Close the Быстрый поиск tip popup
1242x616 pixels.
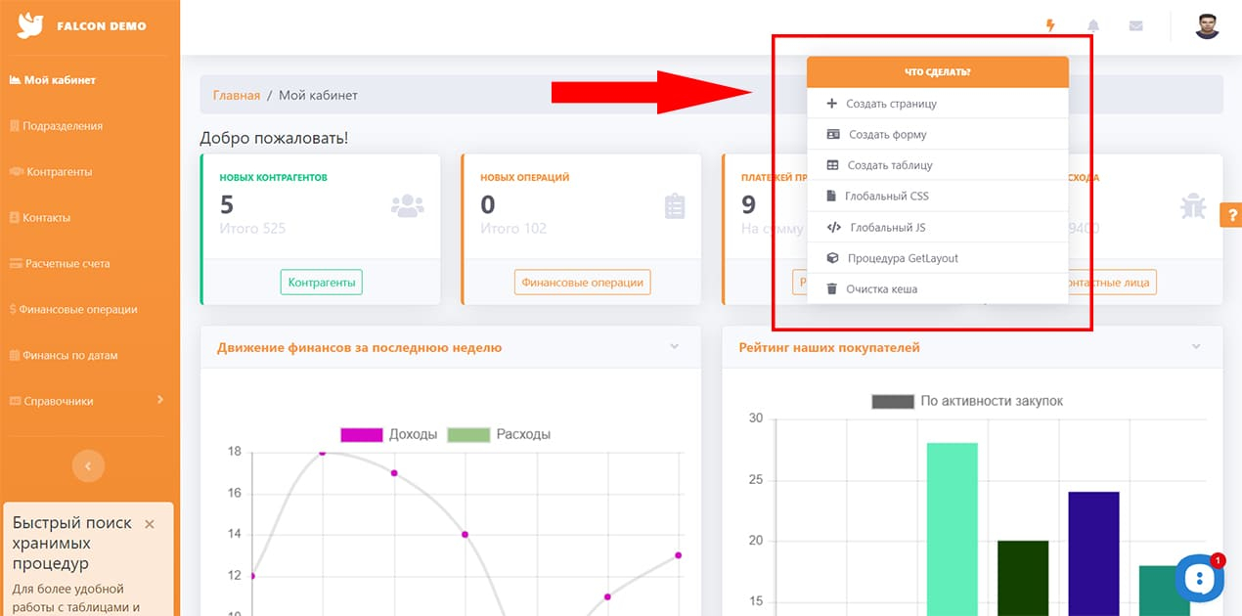point(150,524)
